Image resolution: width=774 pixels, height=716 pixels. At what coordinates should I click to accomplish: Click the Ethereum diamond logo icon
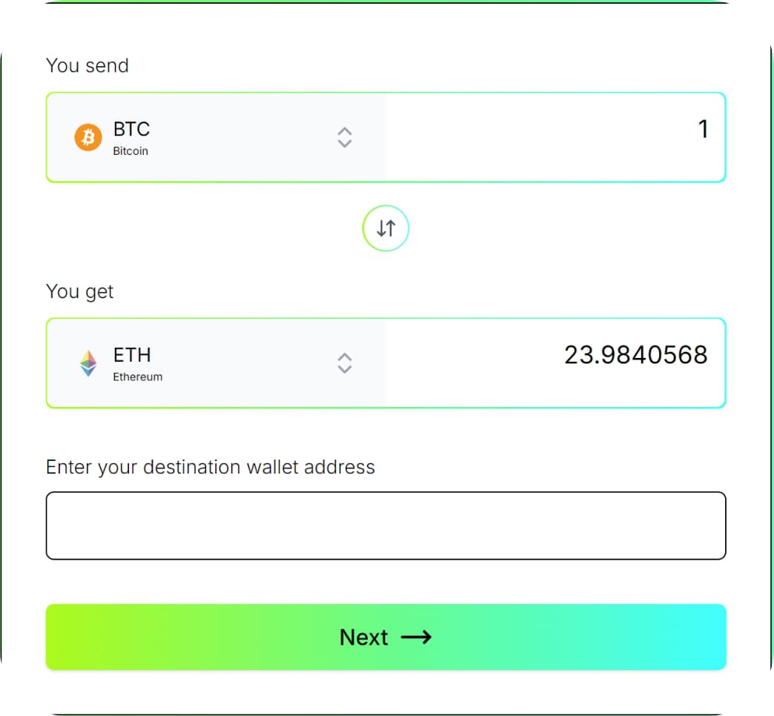coord(87,363)
